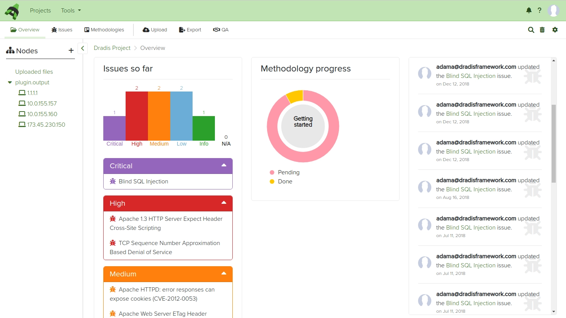Open the QA section
The height and width of the screenshot is (318, 566).
[221, 30]
